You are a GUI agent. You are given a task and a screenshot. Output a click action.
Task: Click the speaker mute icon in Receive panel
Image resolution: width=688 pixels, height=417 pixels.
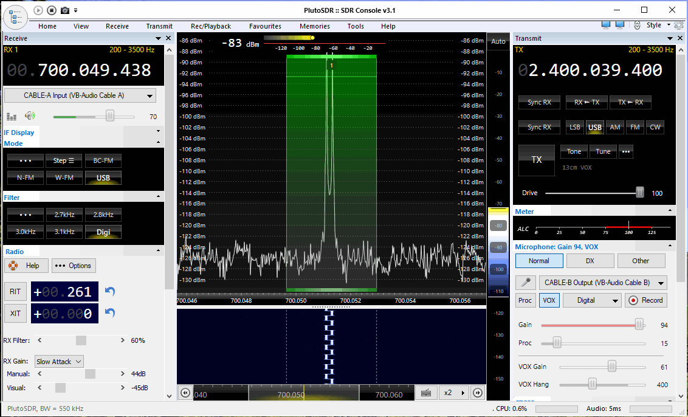(x=30, y=115)
